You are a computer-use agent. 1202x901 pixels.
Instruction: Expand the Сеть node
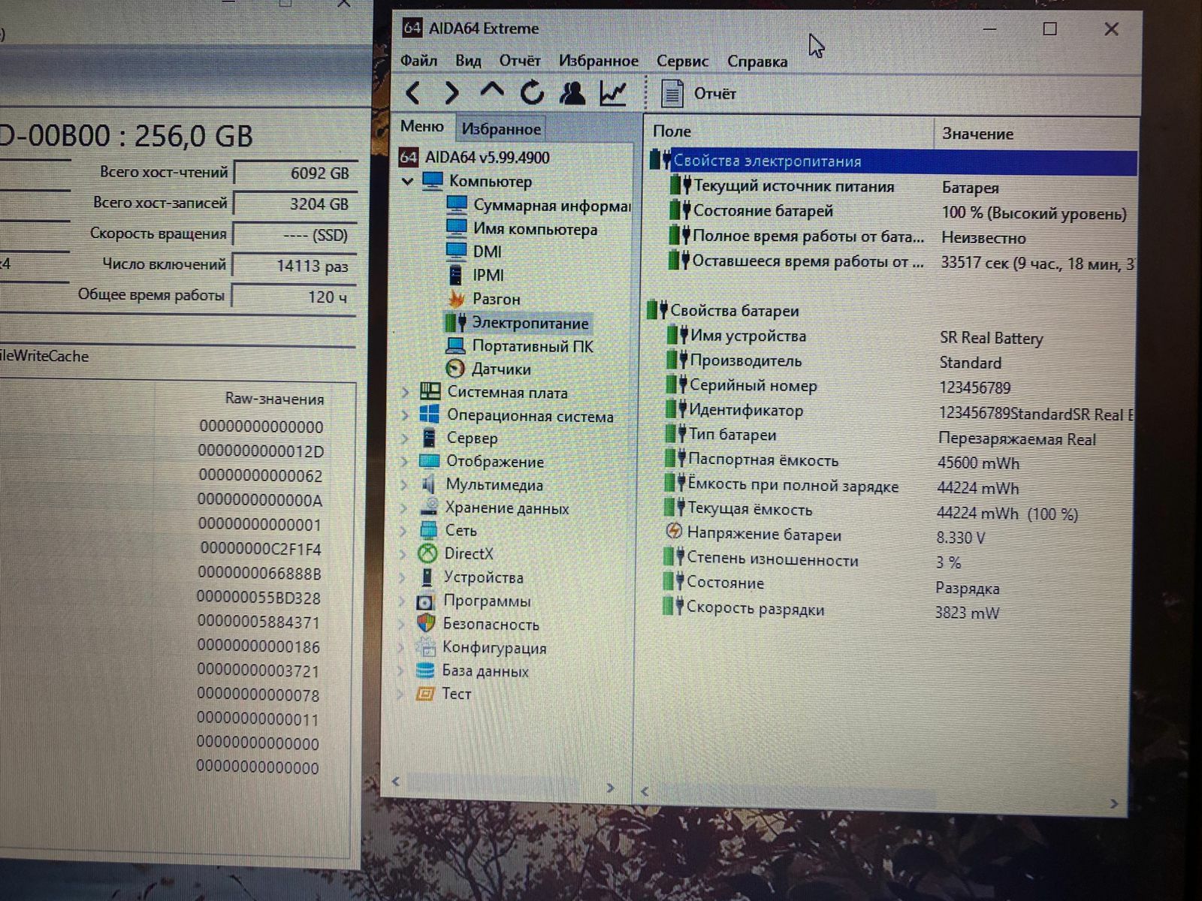[x=404, y=531]
